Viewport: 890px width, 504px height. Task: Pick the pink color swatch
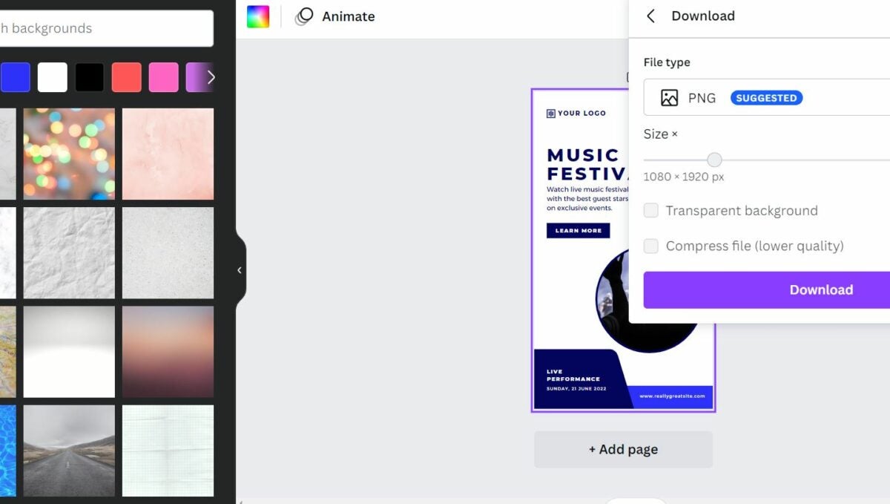click(164, 77)
